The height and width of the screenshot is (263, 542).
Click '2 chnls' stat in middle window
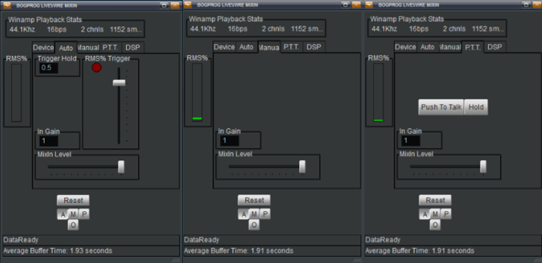[x=273, y=29]
